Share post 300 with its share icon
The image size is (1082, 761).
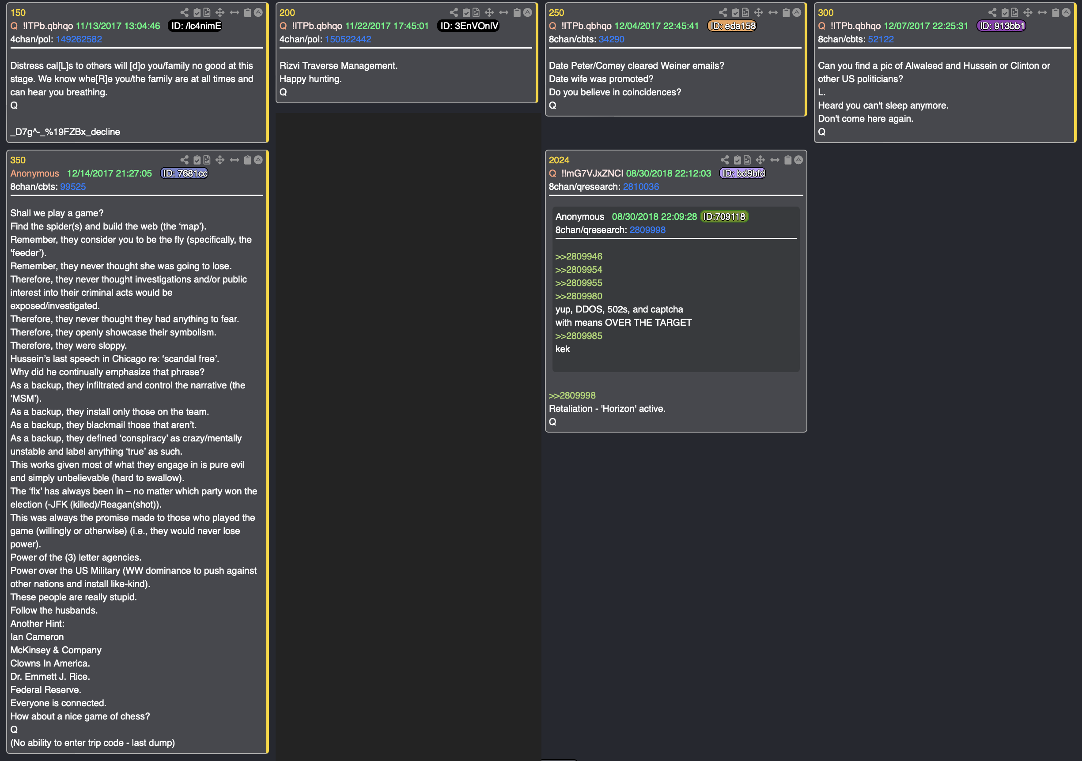click(x=992, y=13)
